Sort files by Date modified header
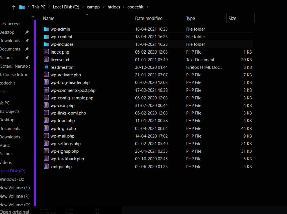 pyautogui.click(x=149, y=18)
